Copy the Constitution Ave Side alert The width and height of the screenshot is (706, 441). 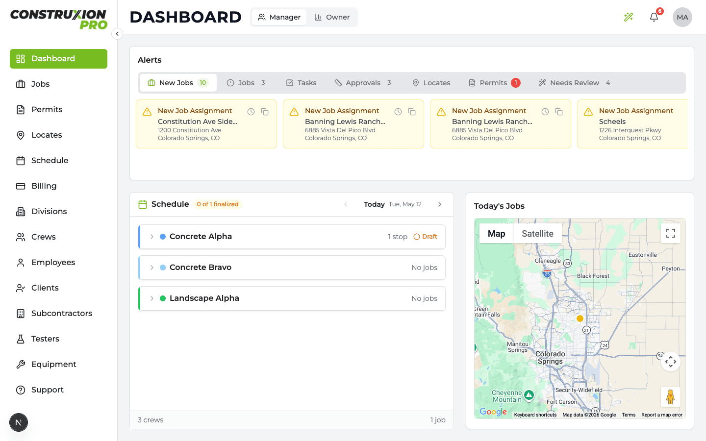pyautogui.click(x=265, y=112)
